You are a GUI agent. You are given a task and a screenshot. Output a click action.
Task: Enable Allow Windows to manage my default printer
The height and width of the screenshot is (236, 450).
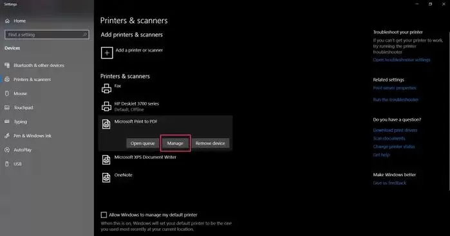click(104, 215)
